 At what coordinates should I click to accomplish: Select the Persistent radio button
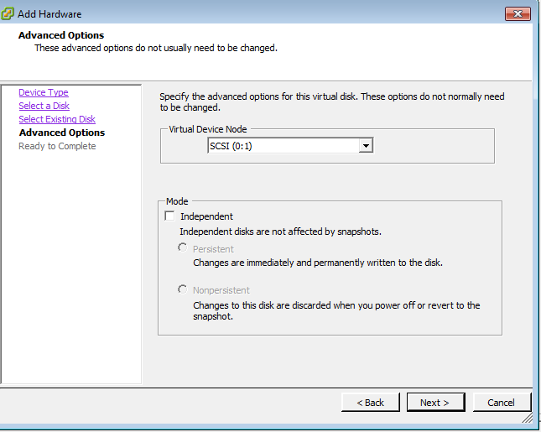coord(183,248)
